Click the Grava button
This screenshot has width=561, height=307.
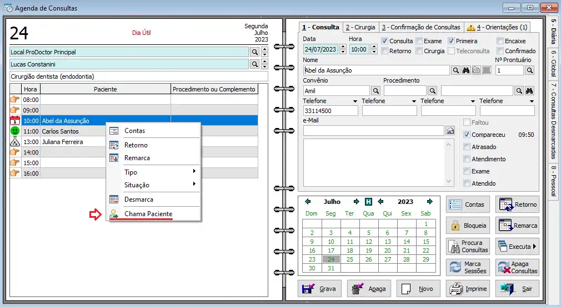pyautogui.click(x=319, y=289)
